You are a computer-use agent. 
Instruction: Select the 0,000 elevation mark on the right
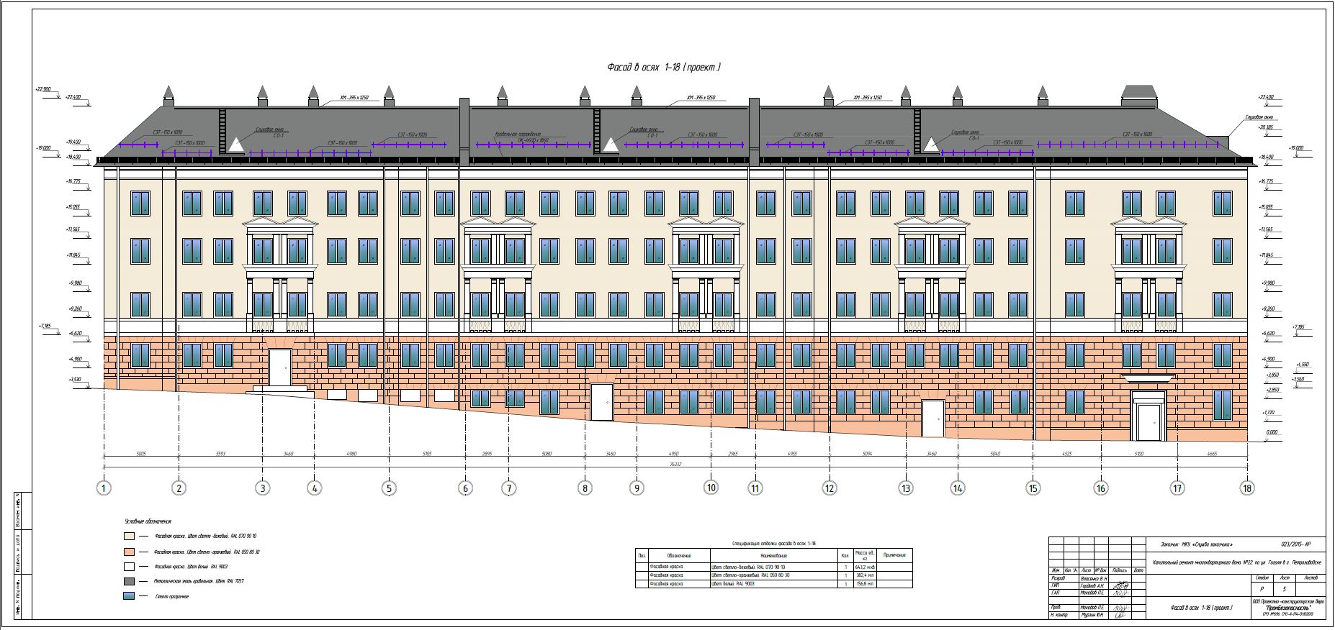point(1272,433)
